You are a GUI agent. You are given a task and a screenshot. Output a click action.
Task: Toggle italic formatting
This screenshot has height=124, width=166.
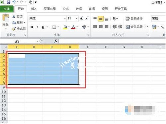38,27
